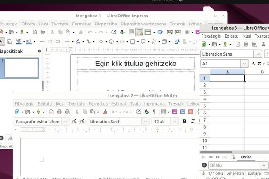The image size is (269, 179).
Task: Click the Sum sigma icon in Calc
Action: click(x=259, y=64)
